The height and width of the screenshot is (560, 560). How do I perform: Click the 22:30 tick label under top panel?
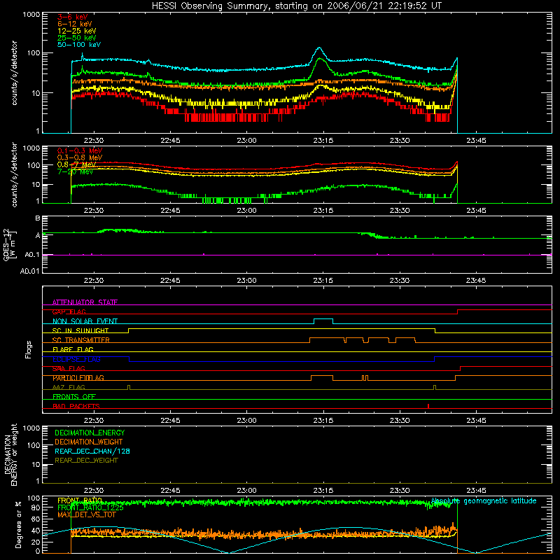[94, 141]
